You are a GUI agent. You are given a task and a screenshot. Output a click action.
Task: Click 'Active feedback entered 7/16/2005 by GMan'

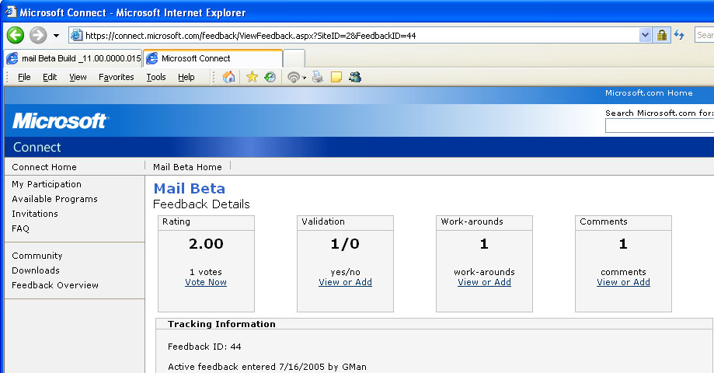pyautogui.click(x=266, y=367)
